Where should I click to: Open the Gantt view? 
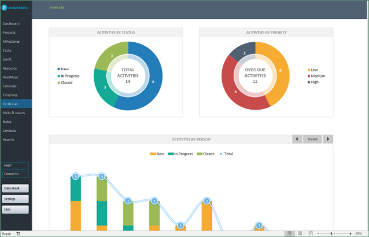point(7,59)
